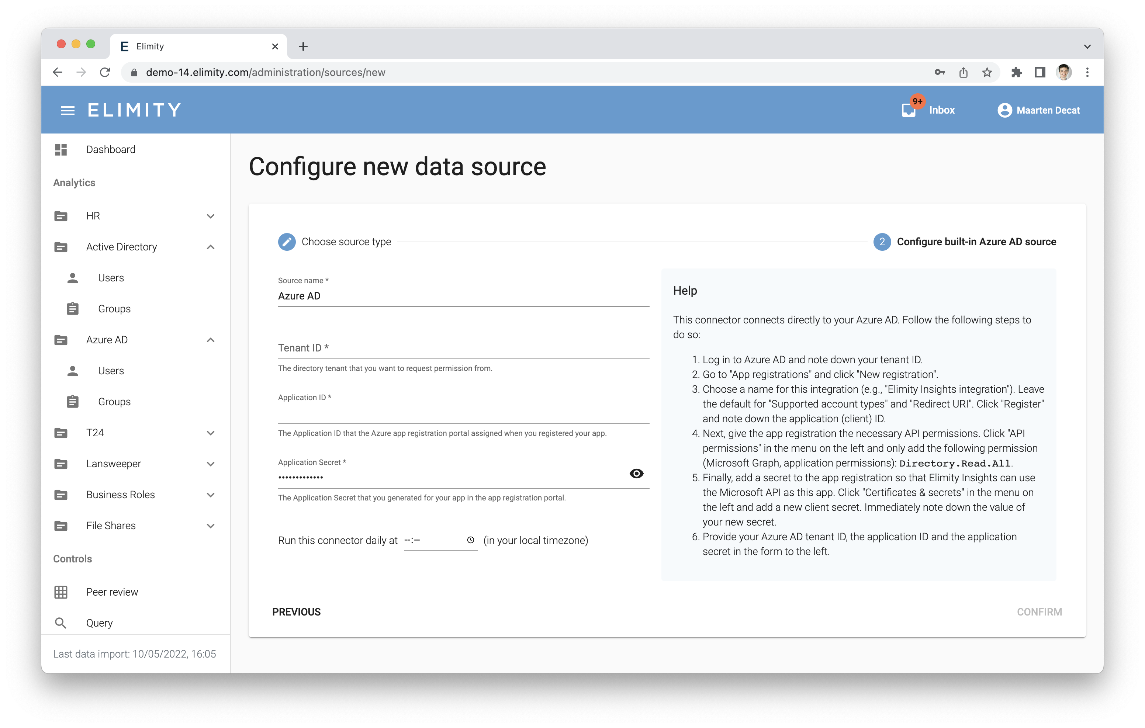The height and width of the screenshot is (728, 1145).
Task: Focus the Source name input field
Action: (464, 296)
